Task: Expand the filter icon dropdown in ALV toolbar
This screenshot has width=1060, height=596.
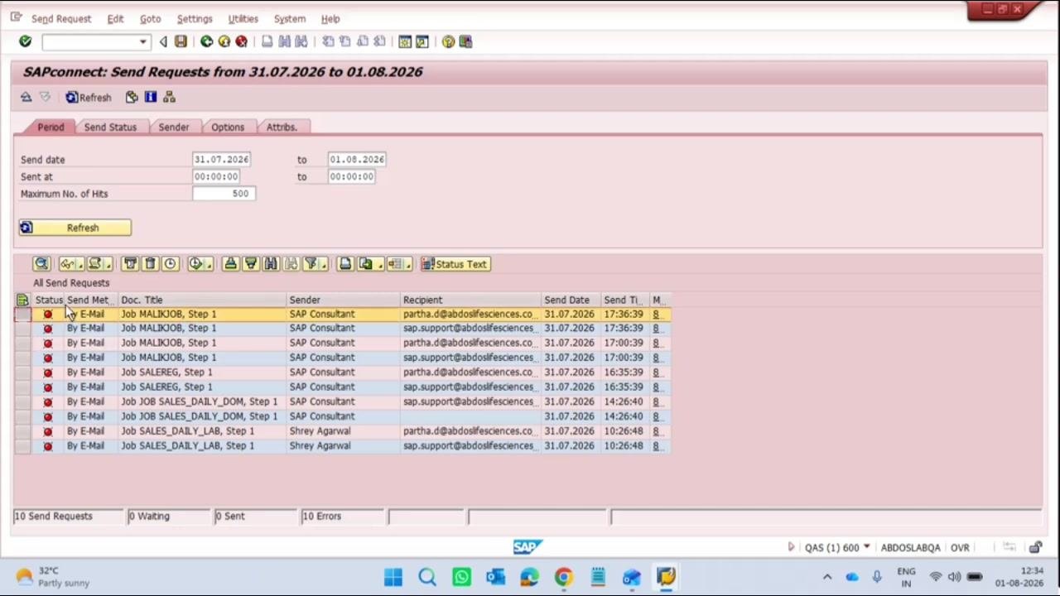Action: pos(323,264)
